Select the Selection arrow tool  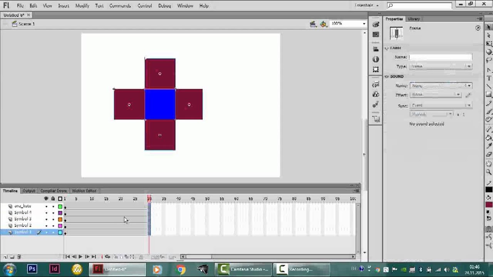(489, 27)
